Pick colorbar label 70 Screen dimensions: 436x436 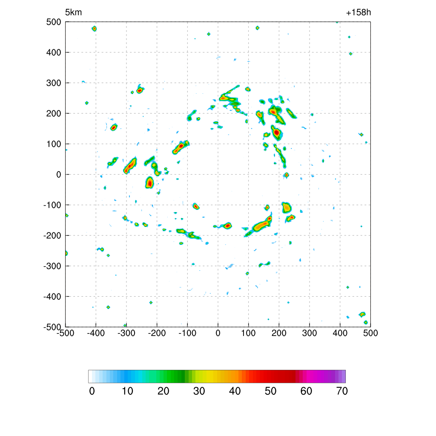pyautogui.click(x=342, y=391)
